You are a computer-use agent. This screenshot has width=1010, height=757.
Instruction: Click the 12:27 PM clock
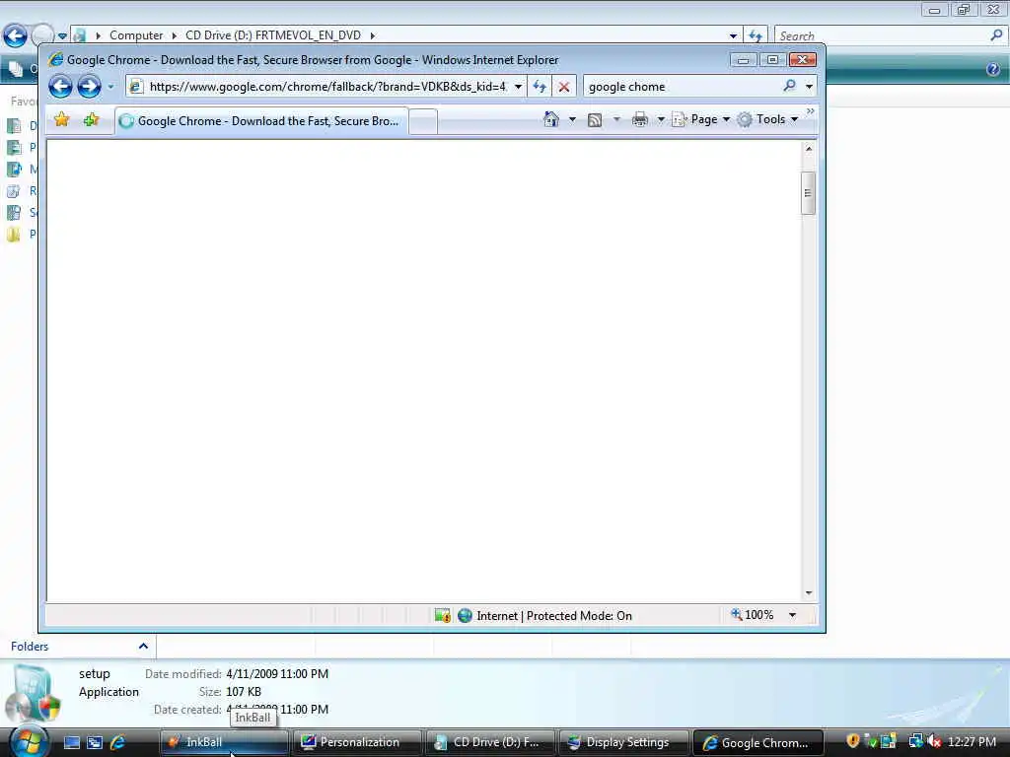click(972, 742)
